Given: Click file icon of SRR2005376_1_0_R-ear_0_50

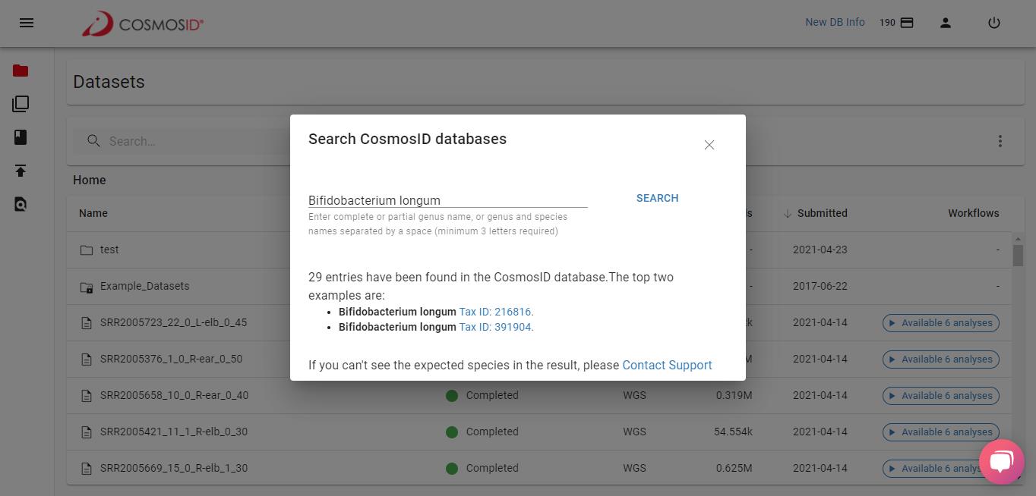Looking at the screenshot, I should tap(87, 359).
